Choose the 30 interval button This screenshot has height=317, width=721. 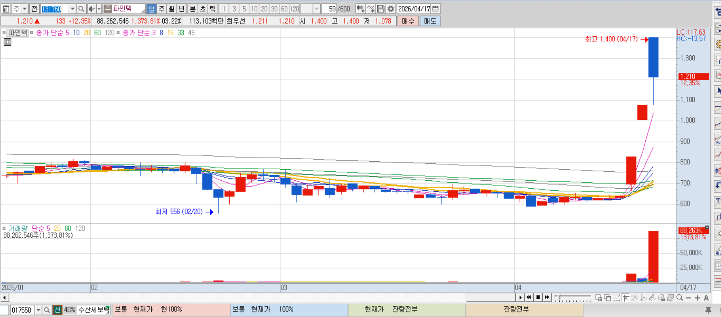[x=275, y=9]
